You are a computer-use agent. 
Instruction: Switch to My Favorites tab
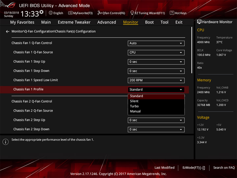tap(22, 22)
